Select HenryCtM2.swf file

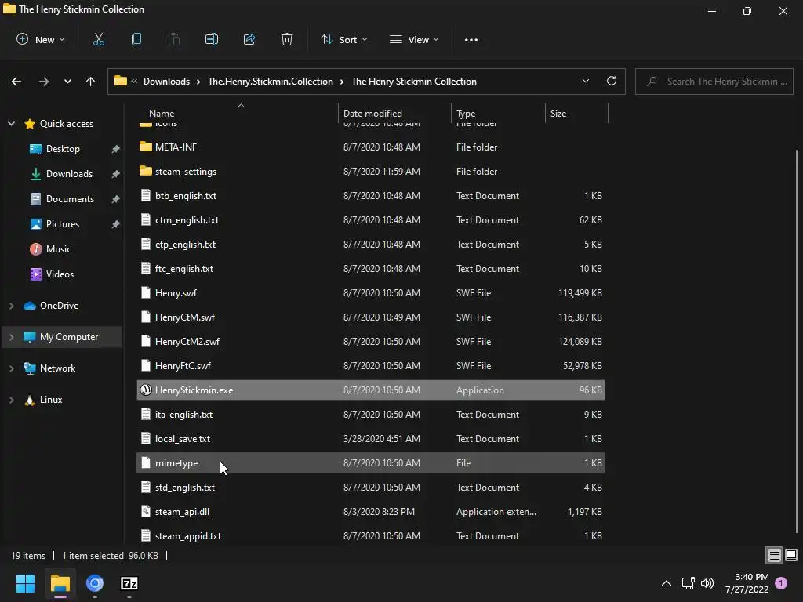(371, 342)
